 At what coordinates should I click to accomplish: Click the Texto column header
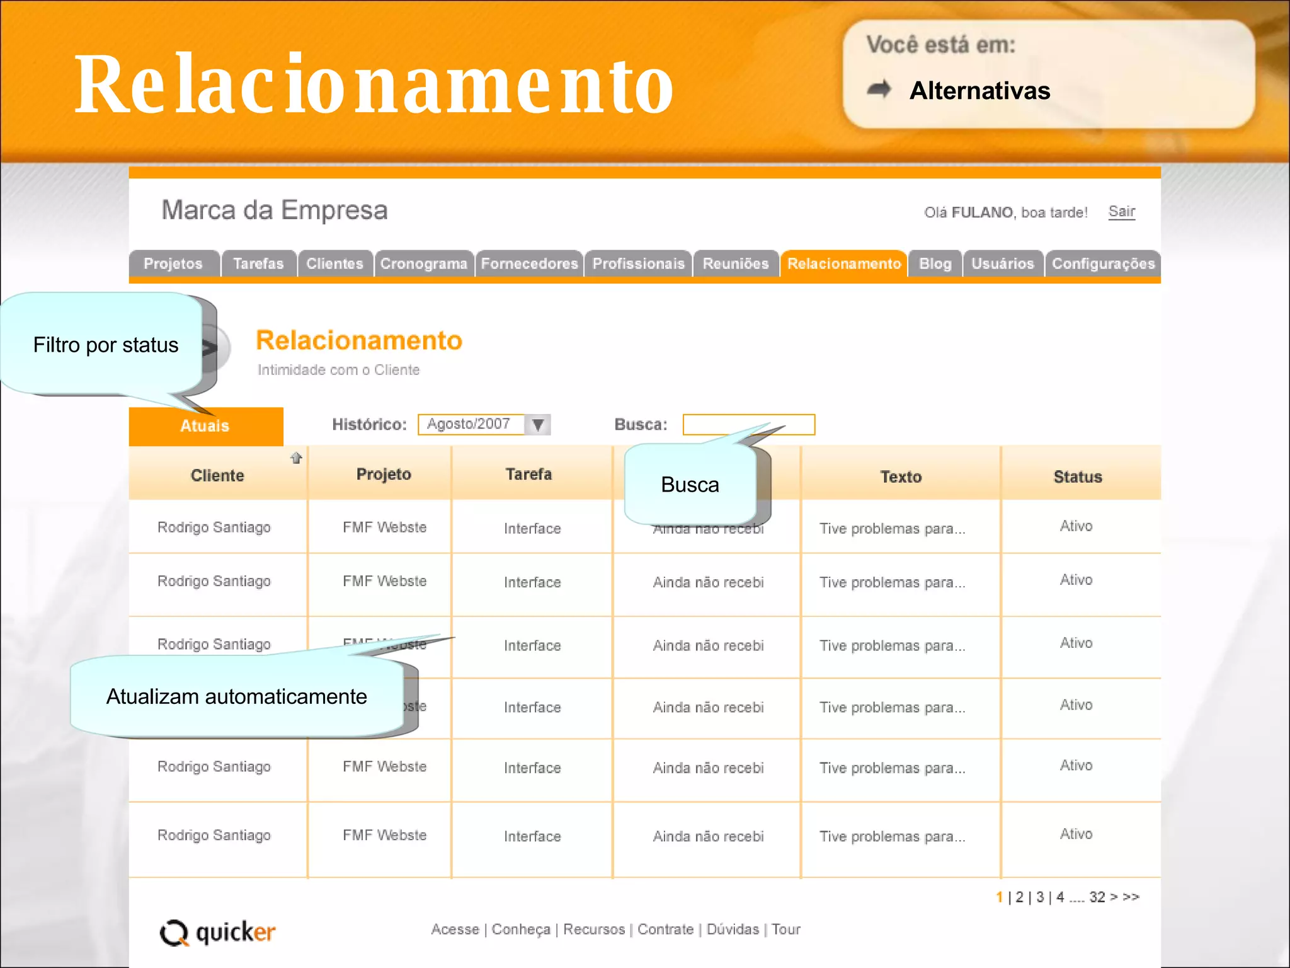[x=901, y=476]
